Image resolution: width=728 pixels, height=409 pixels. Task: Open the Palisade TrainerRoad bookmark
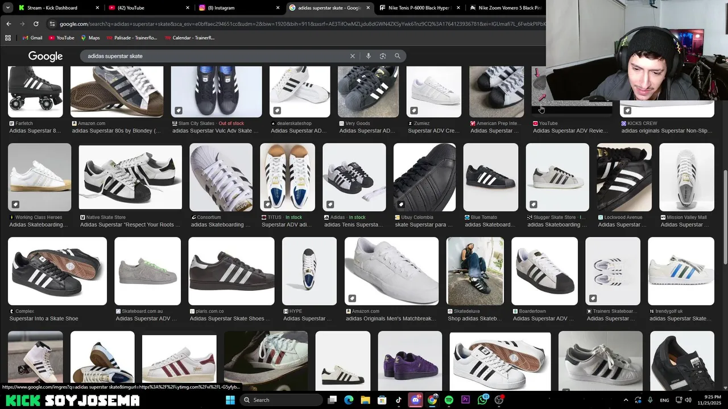131,38
